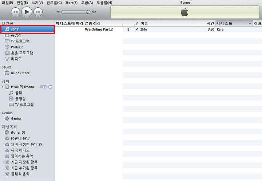Open 최근 추가된 항목 playlist gear
The width and height of the screenshot is (262, 181).
[7, 168]
